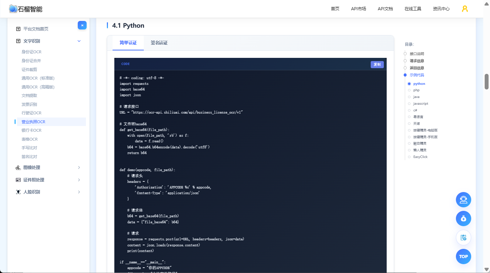Click the 人脸识别 section icon

click(18, 192)
